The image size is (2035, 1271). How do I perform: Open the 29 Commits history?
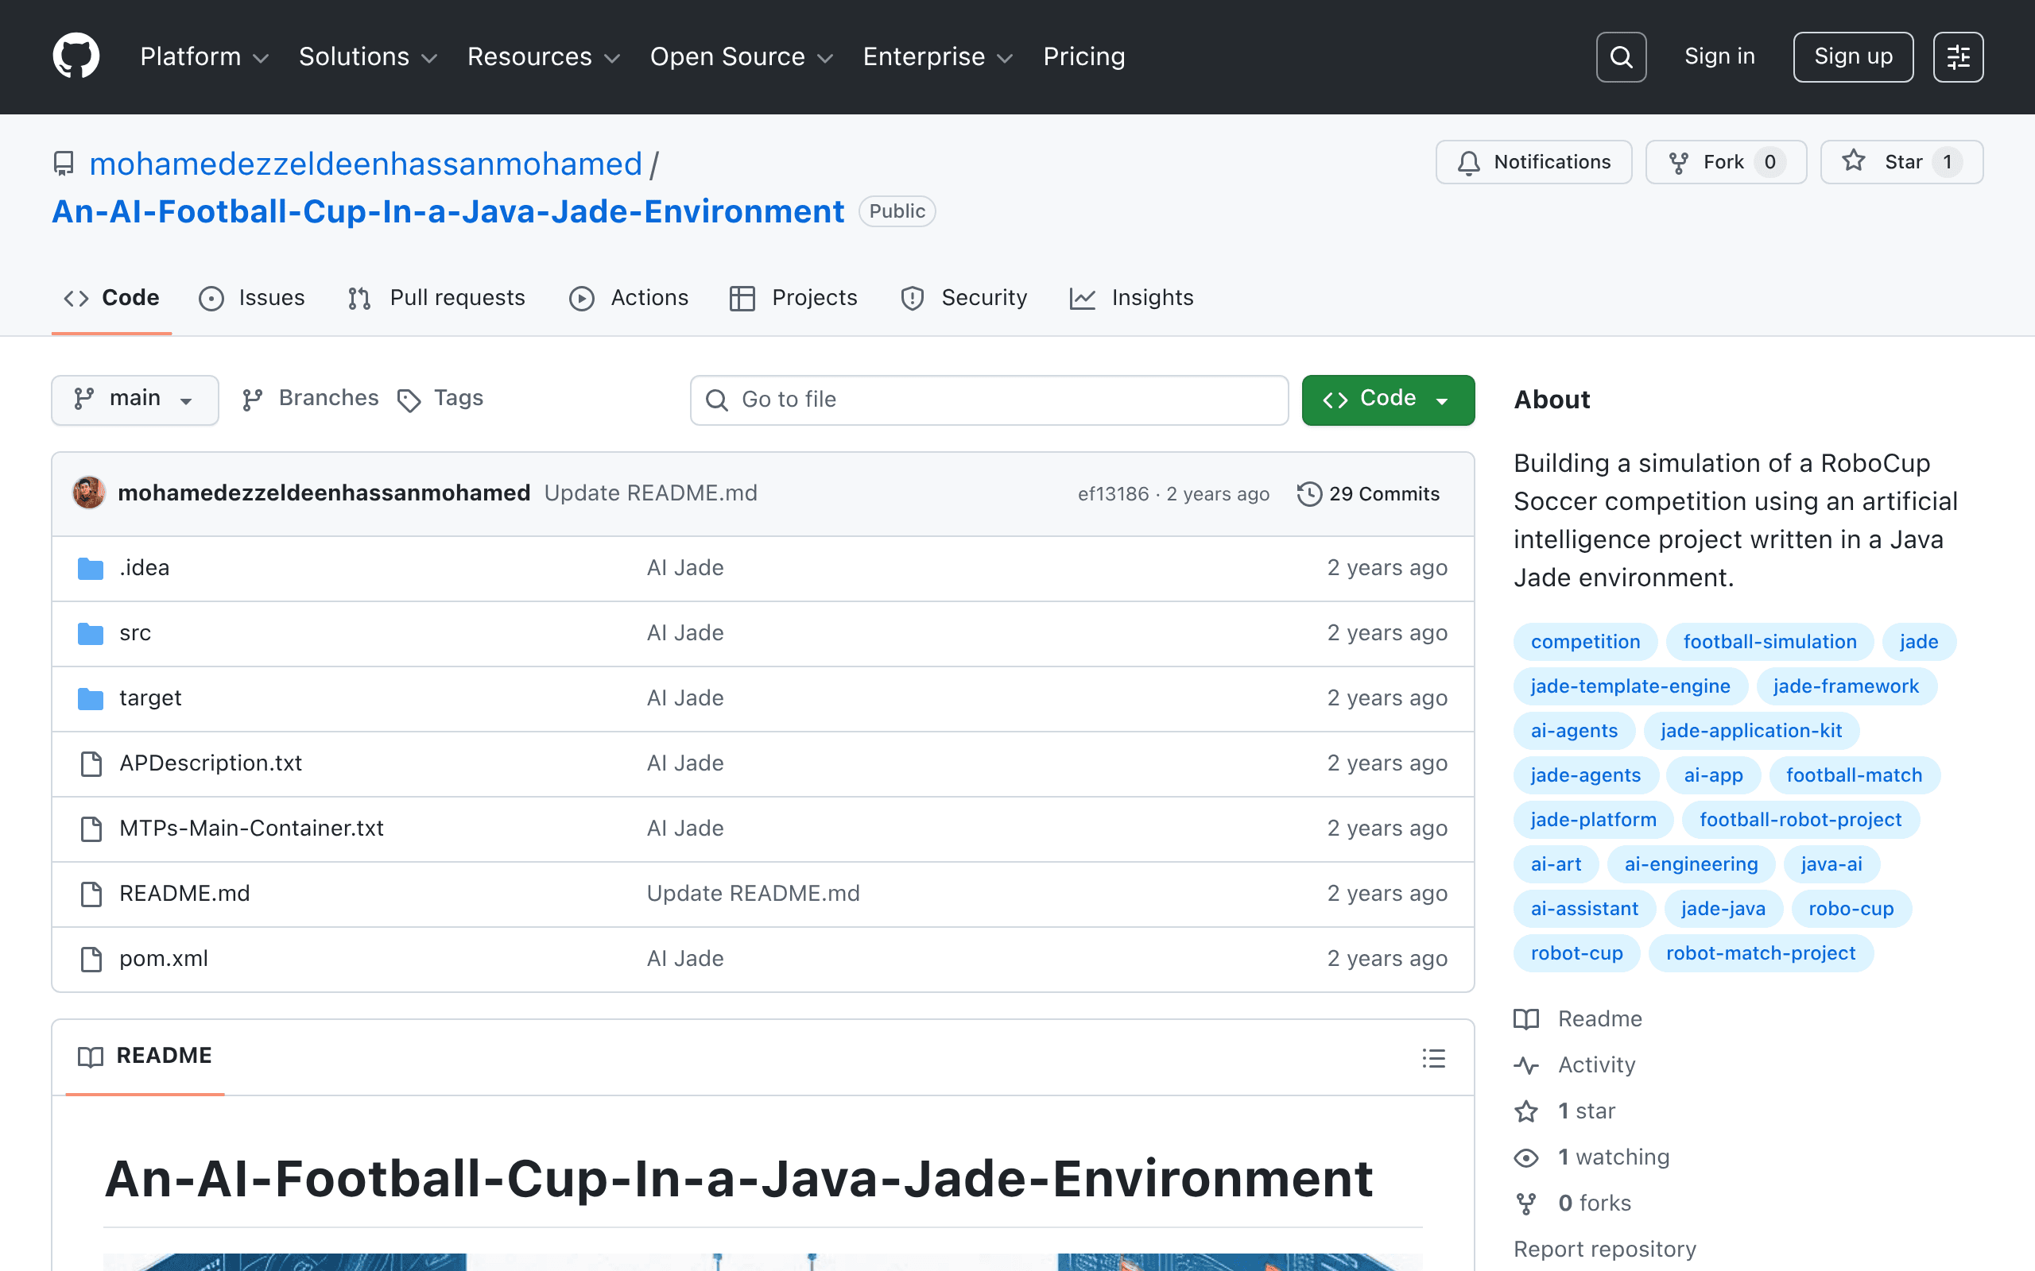click(x=1368, y=494)
